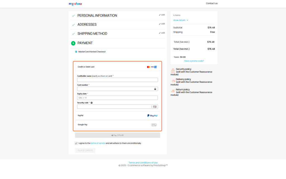Click the G Pay icon
Image resolution: width=286 pixels, height=179 pixels.
pos(154,125)
